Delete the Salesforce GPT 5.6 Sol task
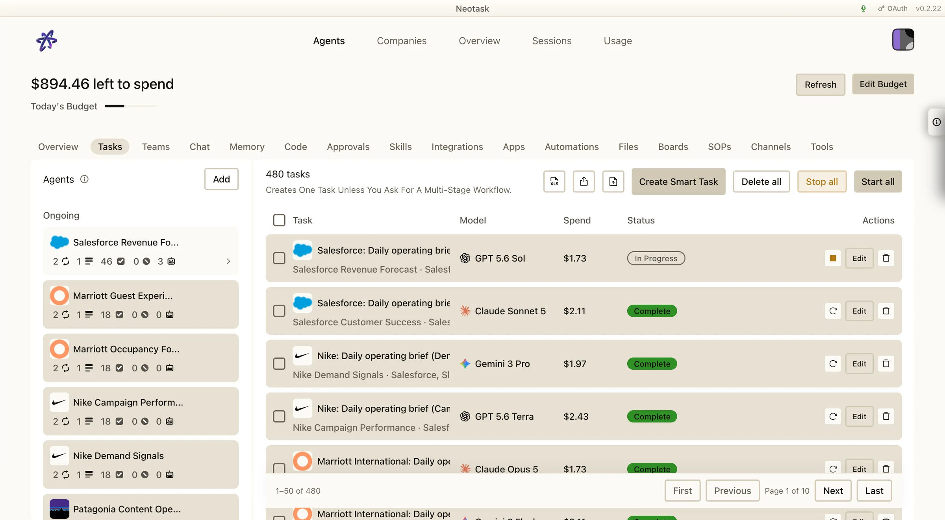This screenshot has height=520, width=945. (x=886, y=258)
